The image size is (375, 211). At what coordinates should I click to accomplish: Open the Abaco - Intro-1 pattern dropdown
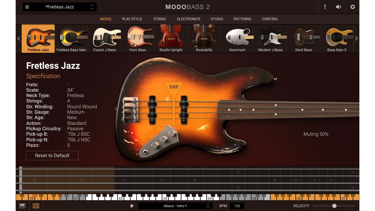(175, 206)
